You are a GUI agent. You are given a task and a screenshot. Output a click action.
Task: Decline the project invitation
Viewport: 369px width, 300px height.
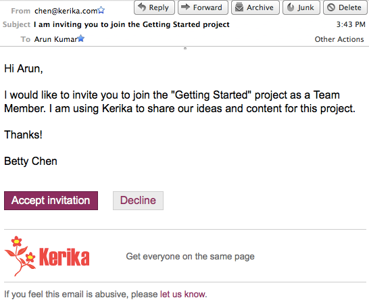click(138, 201)
